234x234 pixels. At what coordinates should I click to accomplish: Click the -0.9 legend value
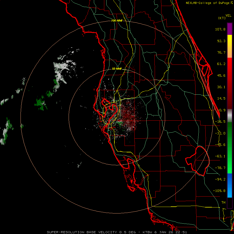coord(221,110)
